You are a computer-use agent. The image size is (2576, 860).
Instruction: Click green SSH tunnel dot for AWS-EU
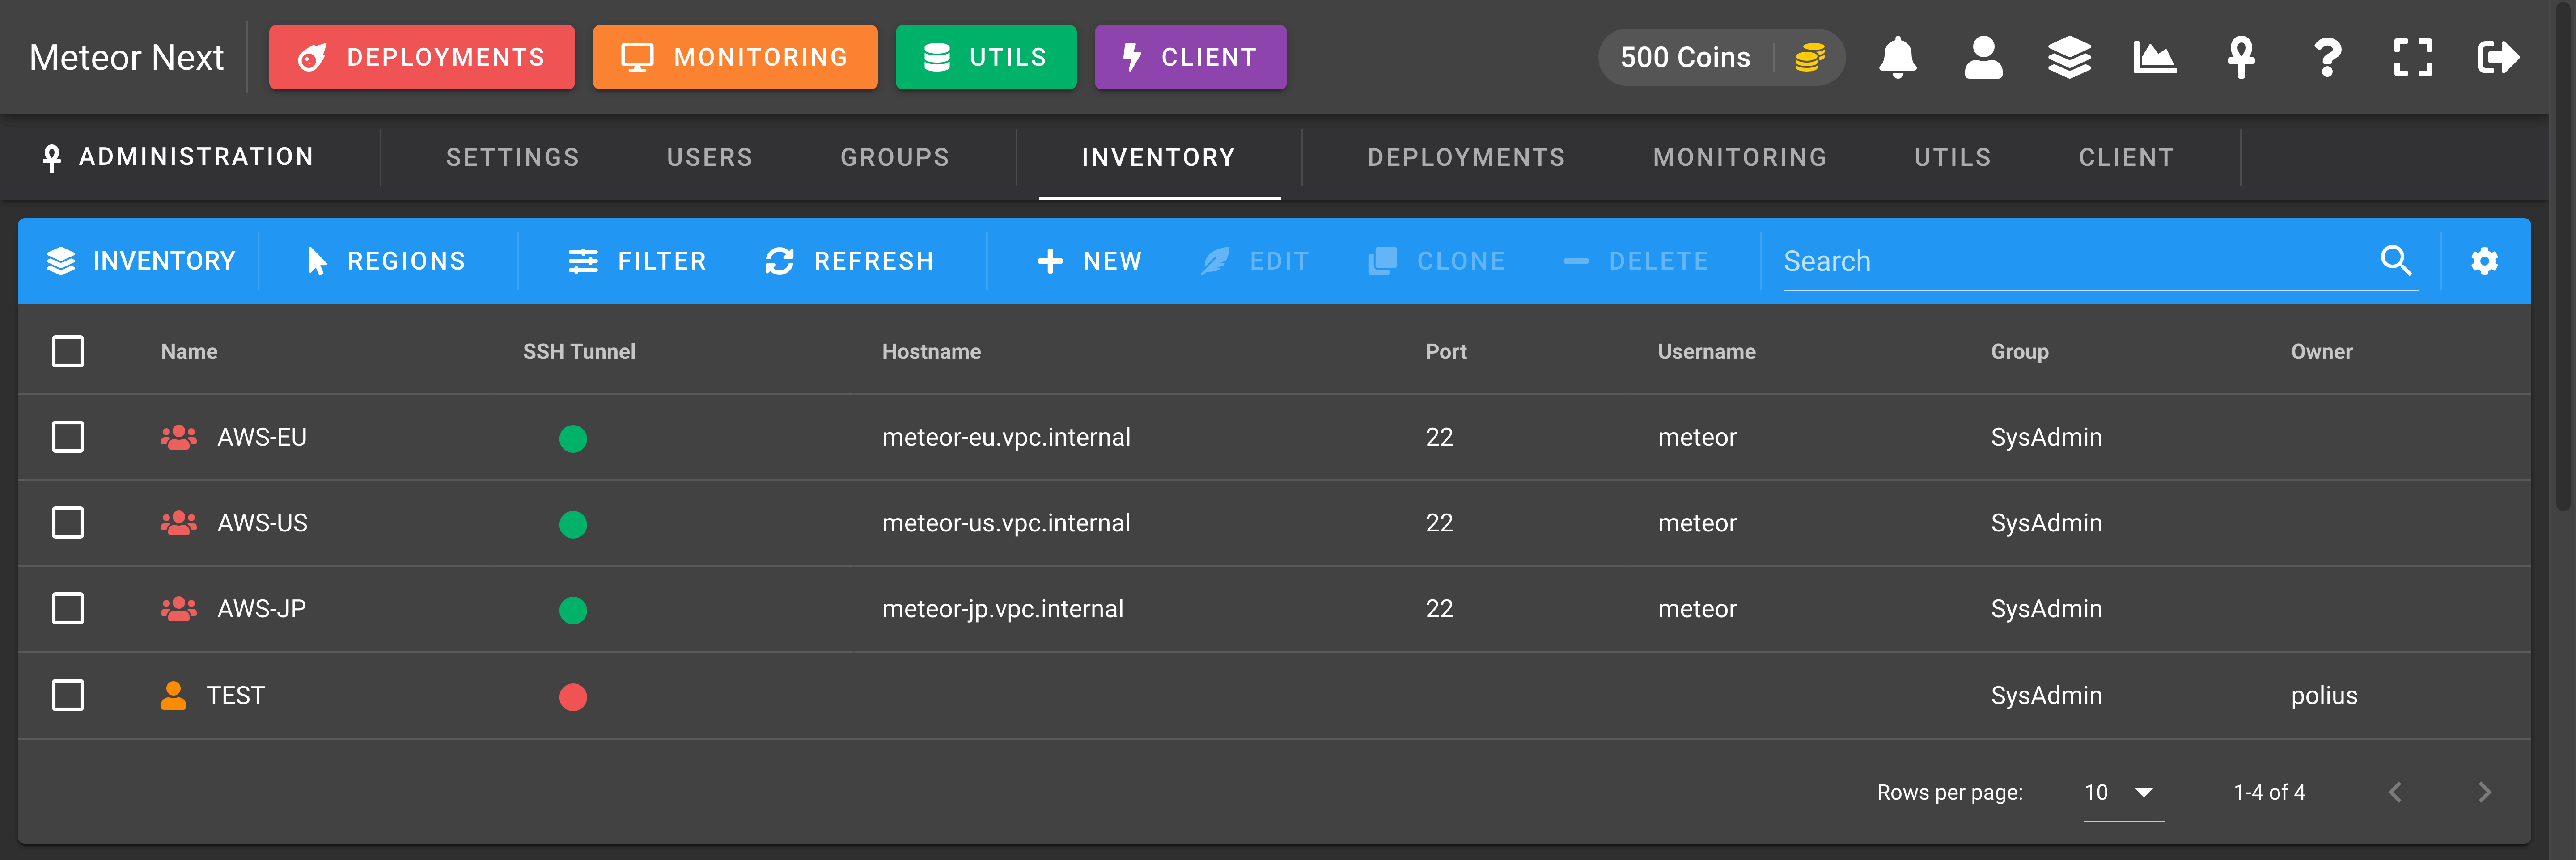573,438
